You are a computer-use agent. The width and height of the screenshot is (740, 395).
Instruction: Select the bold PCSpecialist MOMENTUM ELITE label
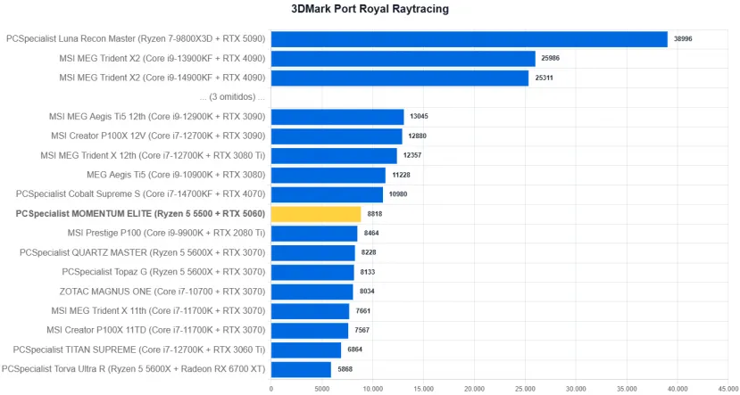coord(141,213)
